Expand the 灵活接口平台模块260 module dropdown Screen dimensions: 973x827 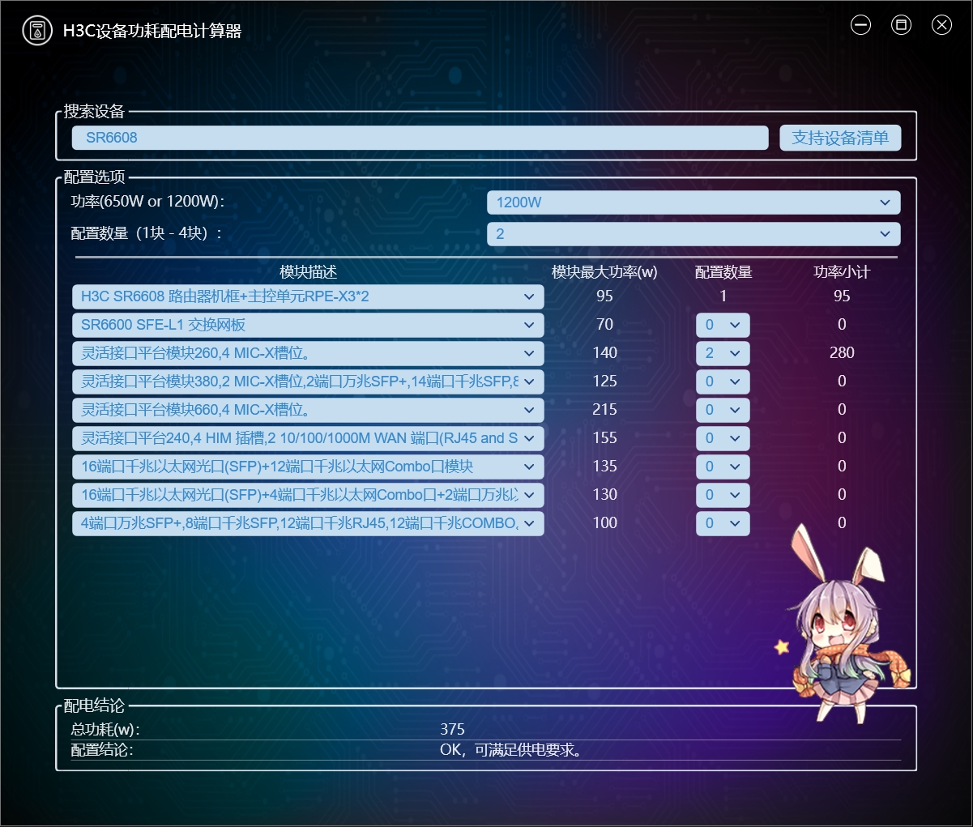pos(308,353)
